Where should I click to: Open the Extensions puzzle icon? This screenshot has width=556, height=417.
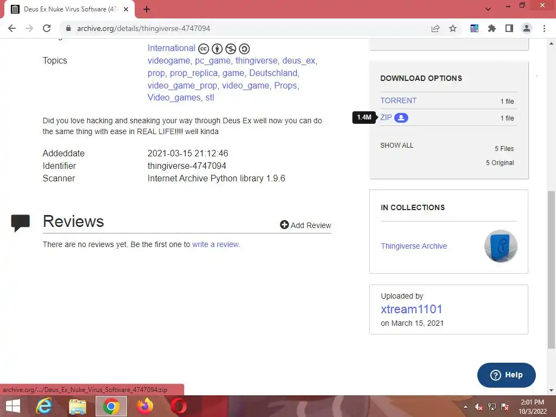click(492, 28)
